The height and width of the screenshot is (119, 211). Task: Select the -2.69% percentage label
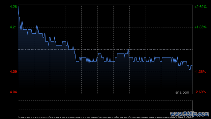click(x=200, y=92)
